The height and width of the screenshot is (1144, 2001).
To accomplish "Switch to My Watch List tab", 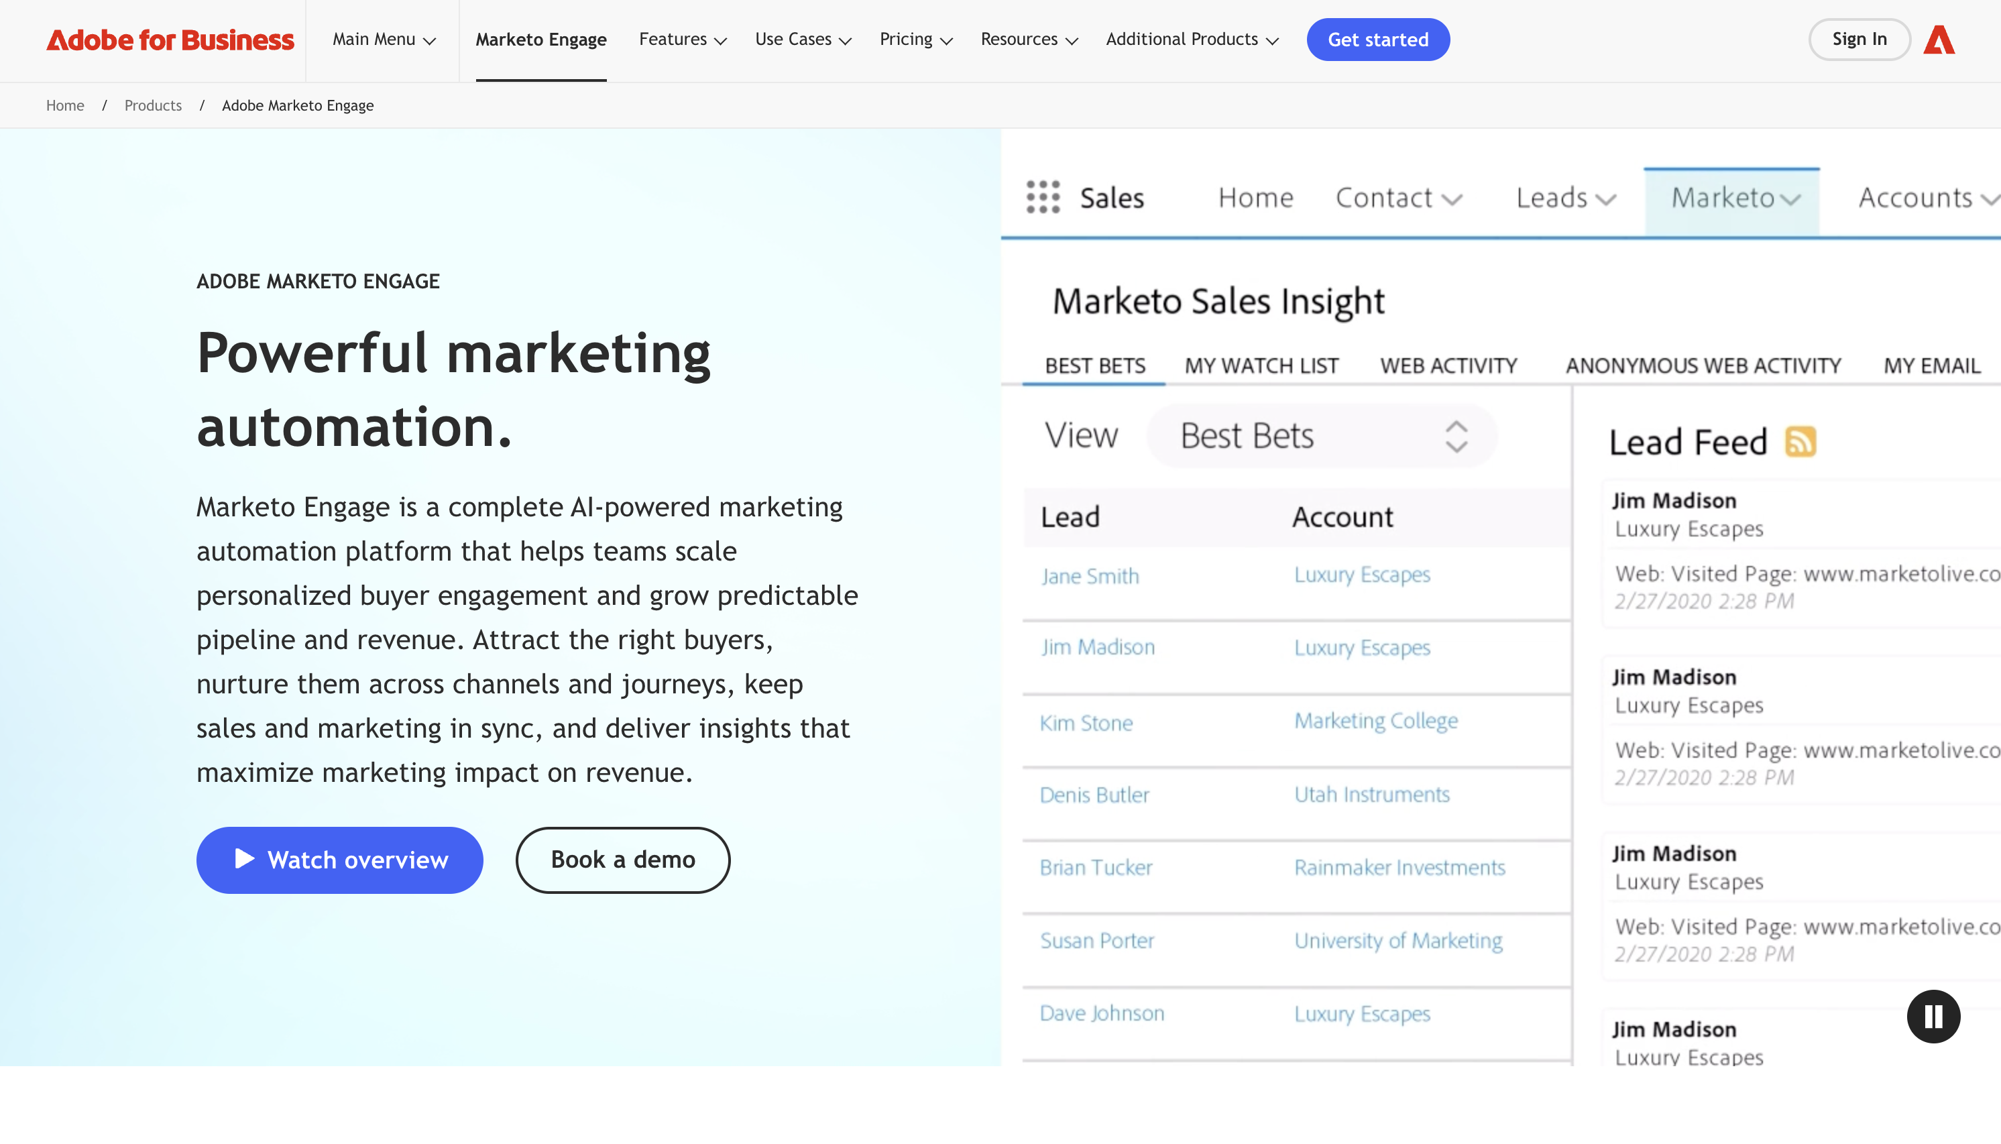I will (1261, 365).
